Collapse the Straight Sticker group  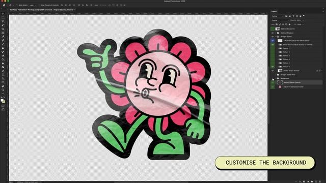[x=276, y=37]
